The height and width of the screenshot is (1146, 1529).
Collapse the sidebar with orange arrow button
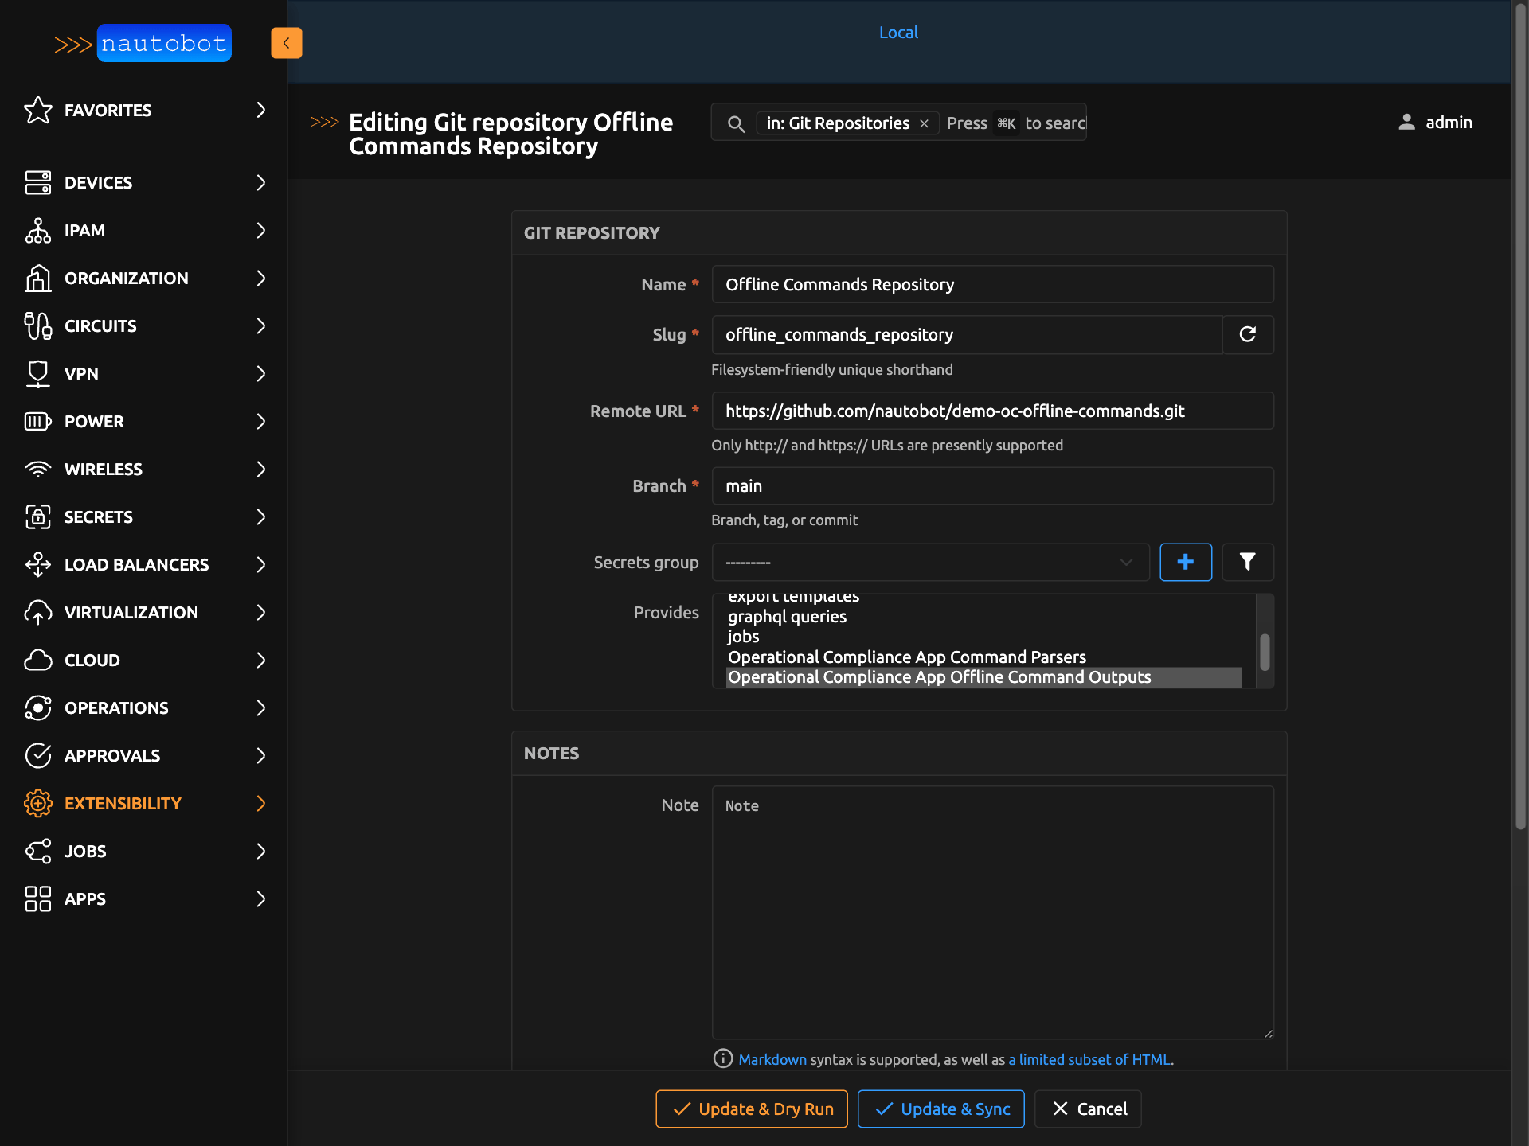pyautogui.click(x=287, y=43)
